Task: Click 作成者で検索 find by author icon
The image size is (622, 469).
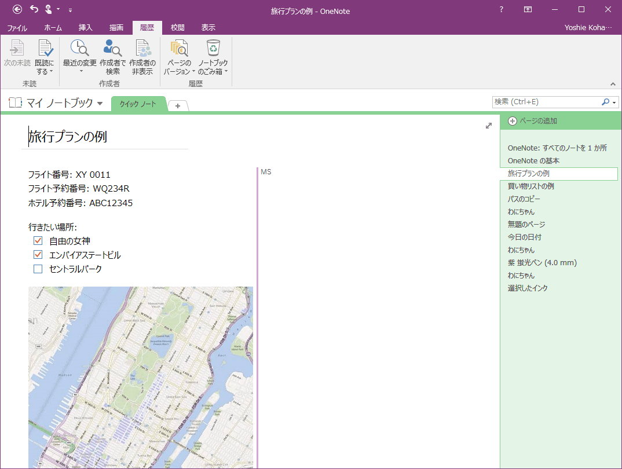Action: point(112,57)
